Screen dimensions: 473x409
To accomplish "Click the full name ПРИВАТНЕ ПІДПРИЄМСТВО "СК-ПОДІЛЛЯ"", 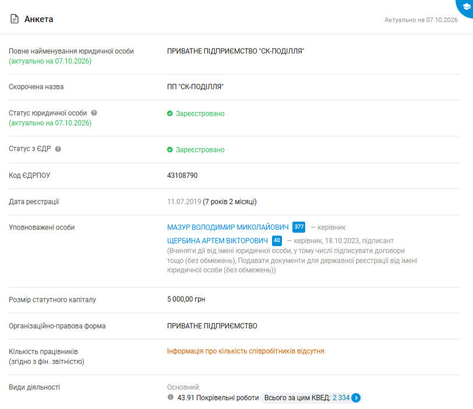I will (235, 51).
